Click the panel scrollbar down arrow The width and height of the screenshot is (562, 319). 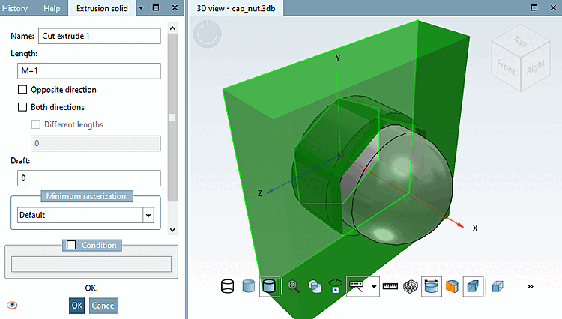[x=172, y=230]
